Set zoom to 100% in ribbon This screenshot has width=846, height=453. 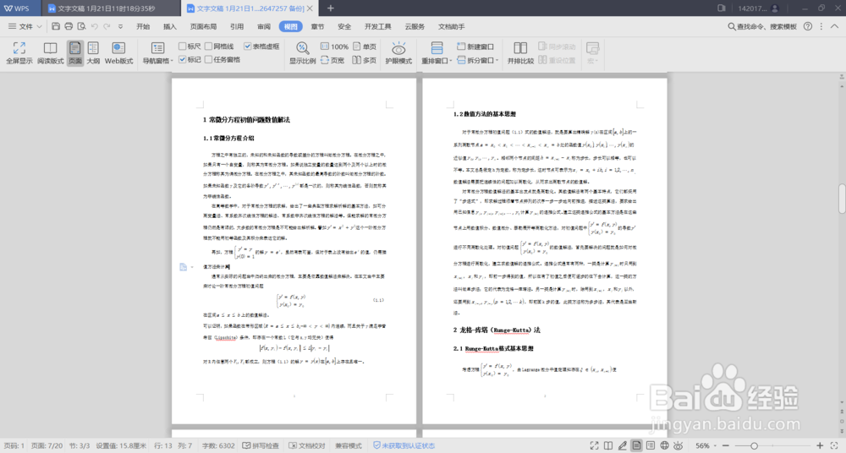(x=334, y=46)
